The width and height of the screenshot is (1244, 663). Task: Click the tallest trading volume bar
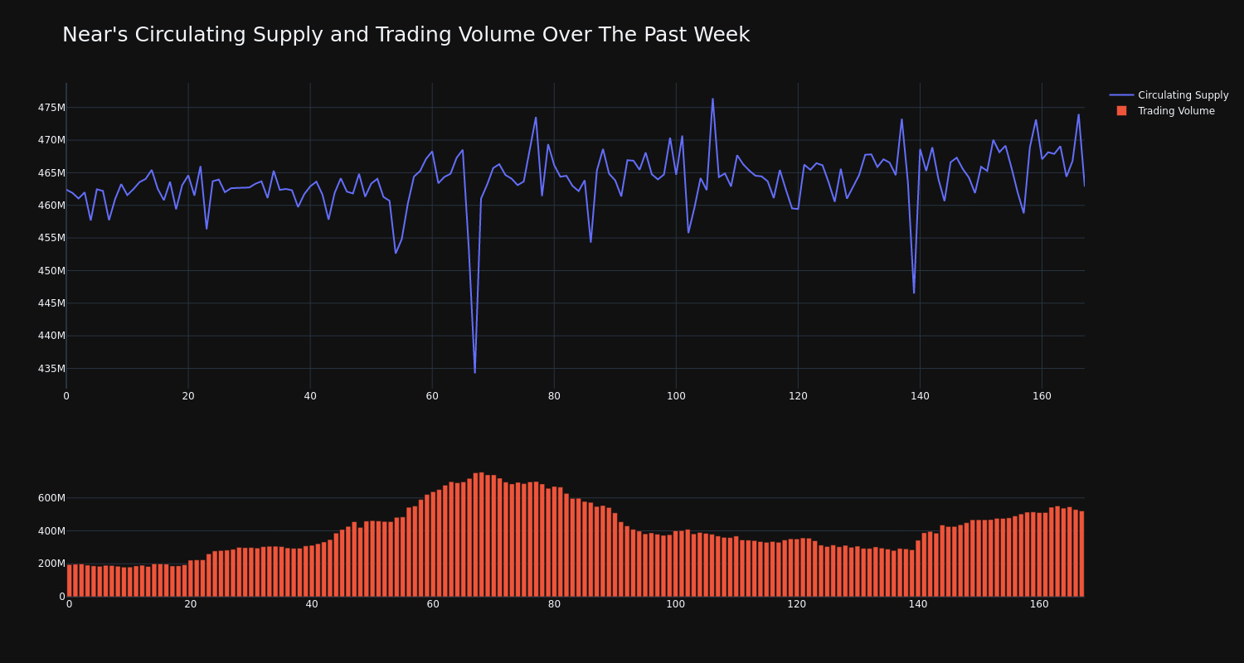[482, 535]
